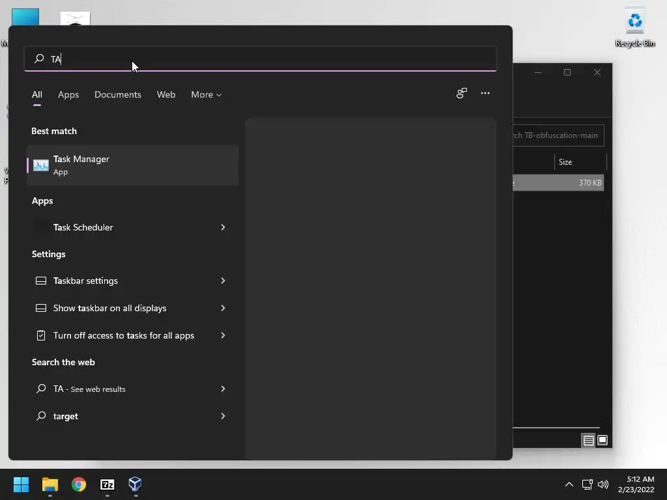The image size is (667, 500).
Task: Expand the TA web results chevron
Action: 223,389
